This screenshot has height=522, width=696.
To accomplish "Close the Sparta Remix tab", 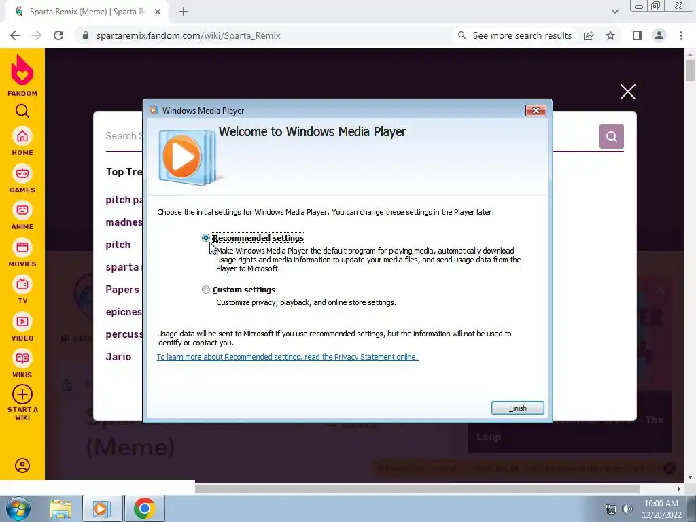I will (158, 12).
